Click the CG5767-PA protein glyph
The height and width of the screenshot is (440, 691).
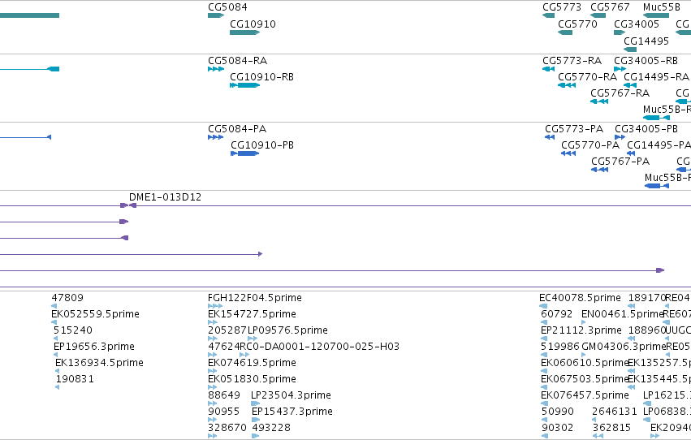point(599,170)
